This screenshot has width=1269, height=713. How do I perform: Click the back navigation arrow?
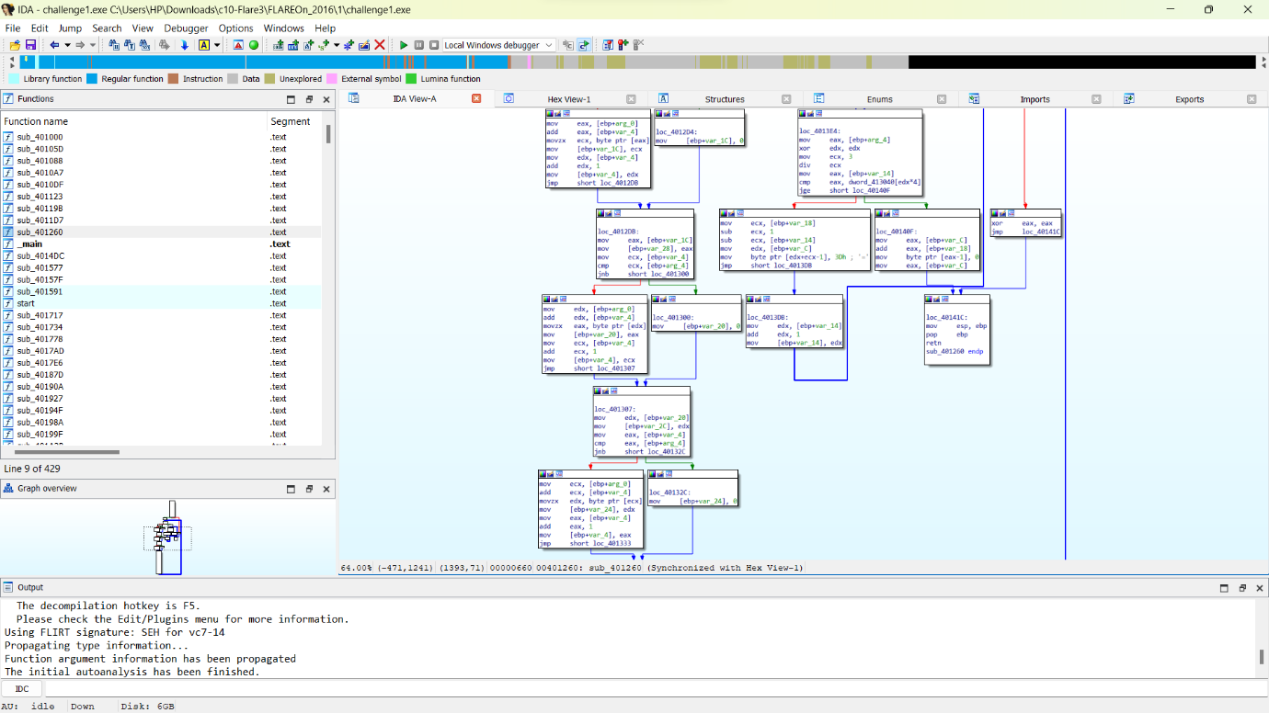(54, 45)
